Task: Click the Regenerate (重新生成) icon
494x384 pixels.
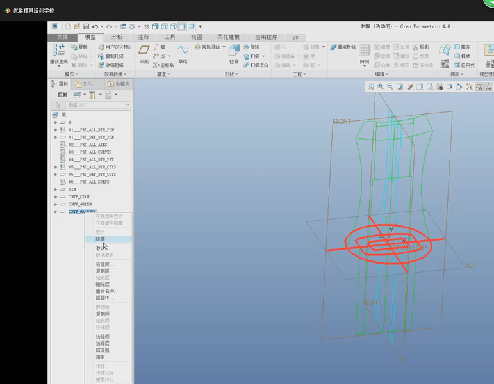Action: (59, 54)
